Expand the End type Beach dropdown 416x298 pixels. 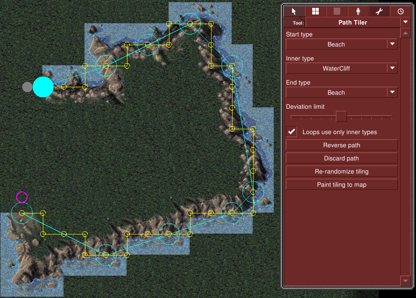pos(391,92)
